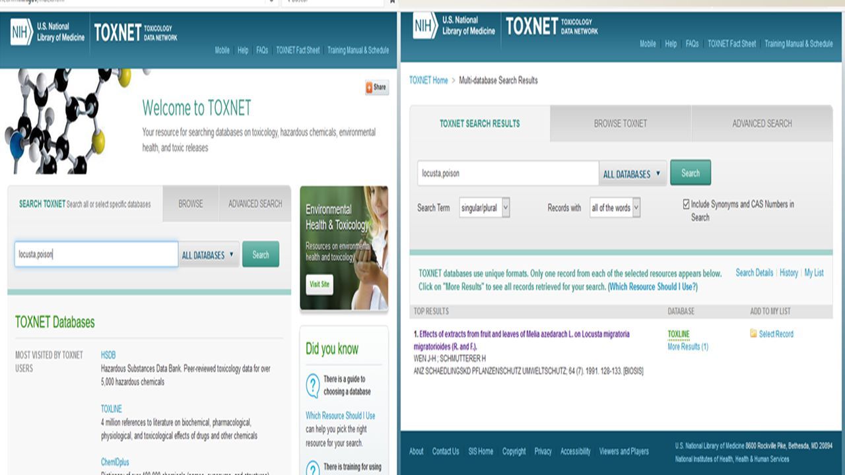Click NIH logo in right TOXNET window
The height and width of the screenshot is (475, 845).
point(425,26)
